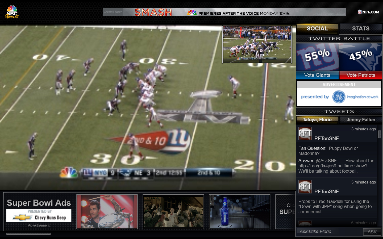
Task: Click the Ask Mike Florio input field
Action: tap(329, 232)
